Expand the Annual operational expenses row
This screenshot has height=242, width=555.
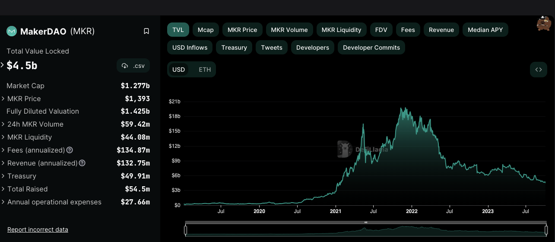coord(3,202)
